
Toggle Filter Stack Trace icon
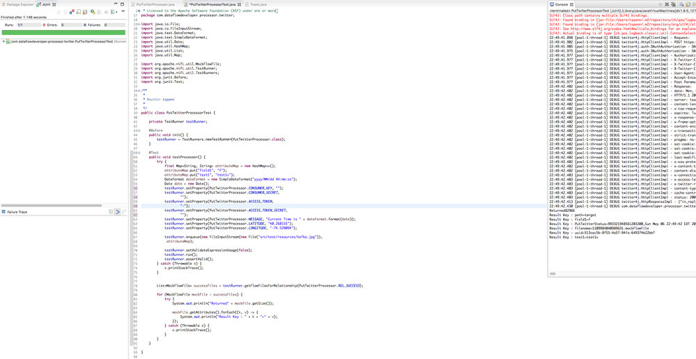click(x=117, y=212)
